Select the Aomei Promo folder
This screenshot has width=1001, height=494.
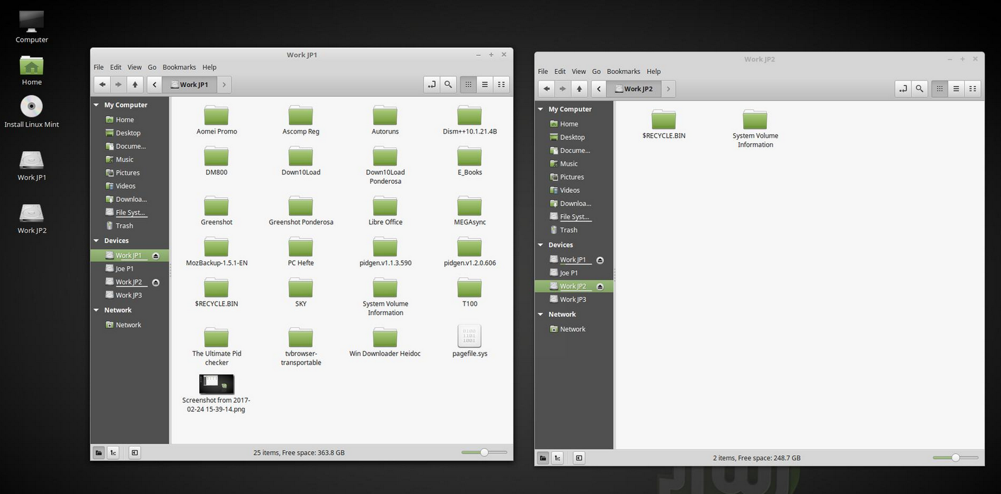pos(217,120)
